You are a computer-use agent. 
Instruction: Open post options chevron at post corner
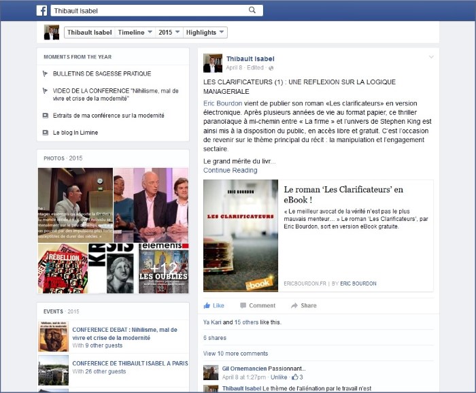point(431,57)
